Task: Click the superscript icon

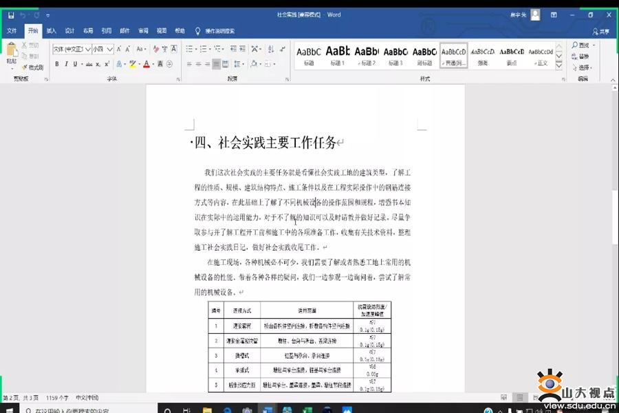Action: pos(108,64)
